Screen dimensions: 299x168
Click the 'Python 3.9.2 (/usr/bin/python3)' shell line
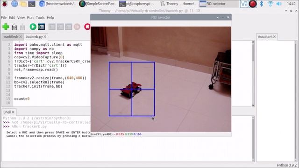(x=37, y=118)
